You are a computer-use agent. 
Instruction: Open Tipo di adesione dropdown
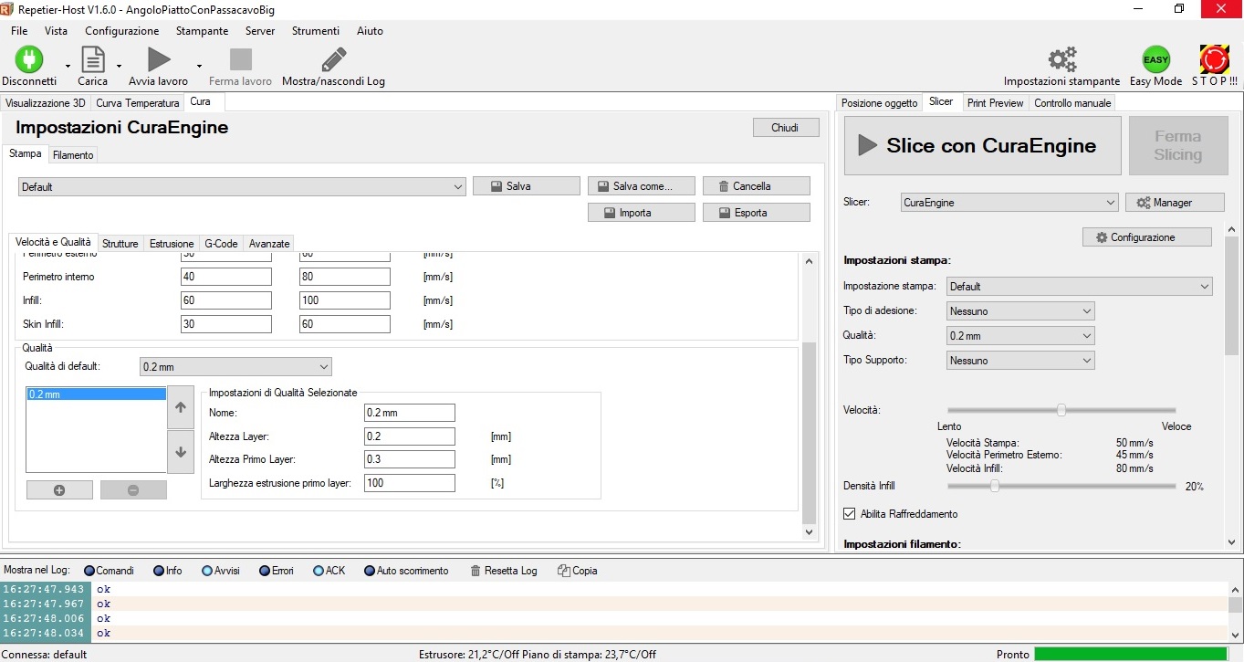1020,311
